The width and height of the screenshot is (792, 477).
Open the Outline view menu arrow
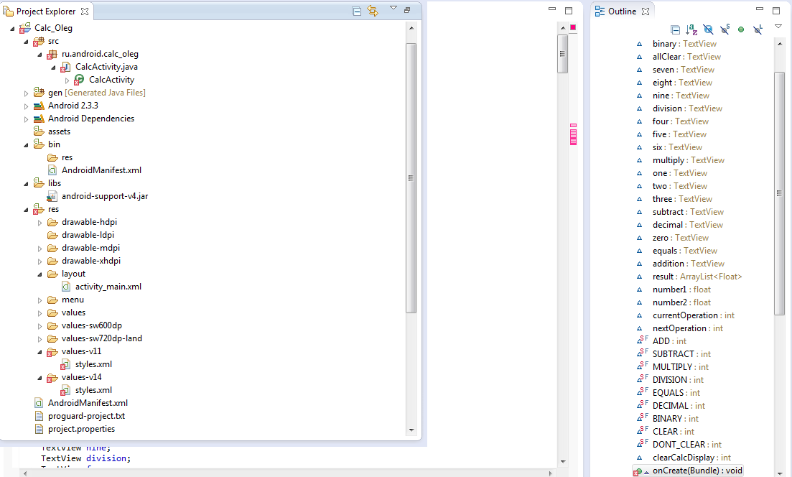[778, 27]
